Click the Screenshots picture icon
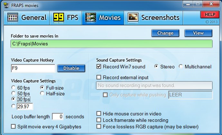 [x=133, y=17]
